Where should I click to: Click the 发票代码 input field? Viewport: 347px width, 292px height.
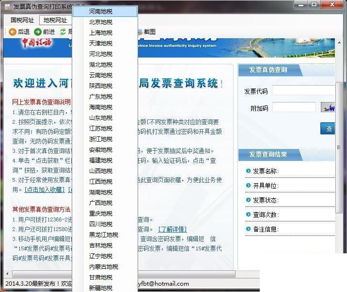[x=303, y=90]
